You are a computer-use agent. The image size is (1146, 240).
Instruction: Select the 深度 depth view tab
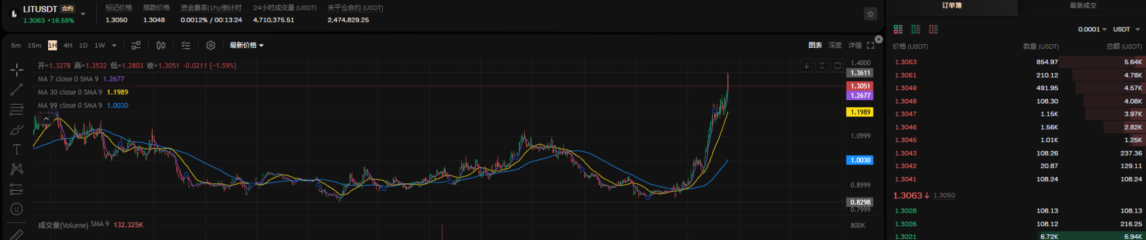pos(835,45)
